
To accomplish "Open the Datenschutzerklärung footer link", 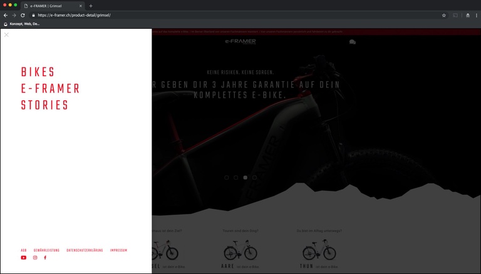I will (85, 250).
